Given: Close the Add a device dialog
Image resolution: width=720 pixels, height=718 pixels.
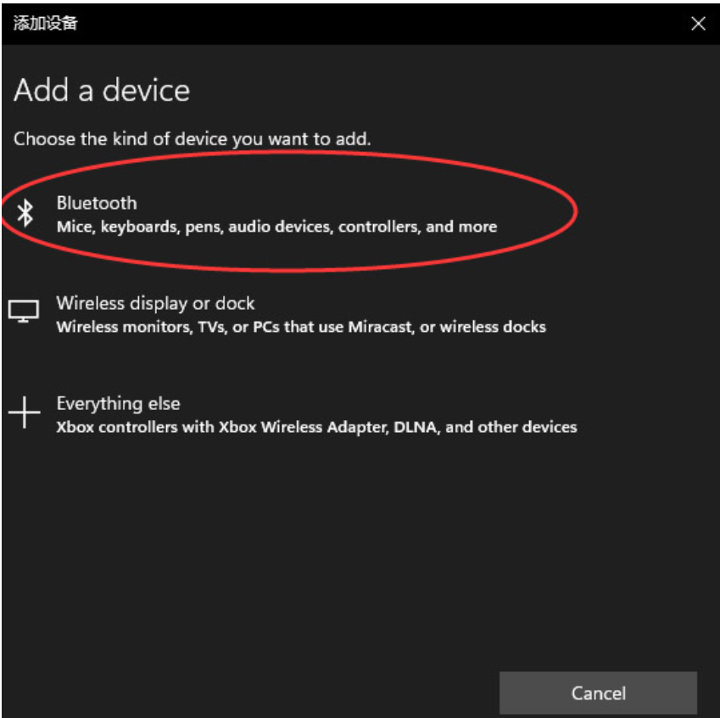Looking at the screenshot, I should point(698,24).
